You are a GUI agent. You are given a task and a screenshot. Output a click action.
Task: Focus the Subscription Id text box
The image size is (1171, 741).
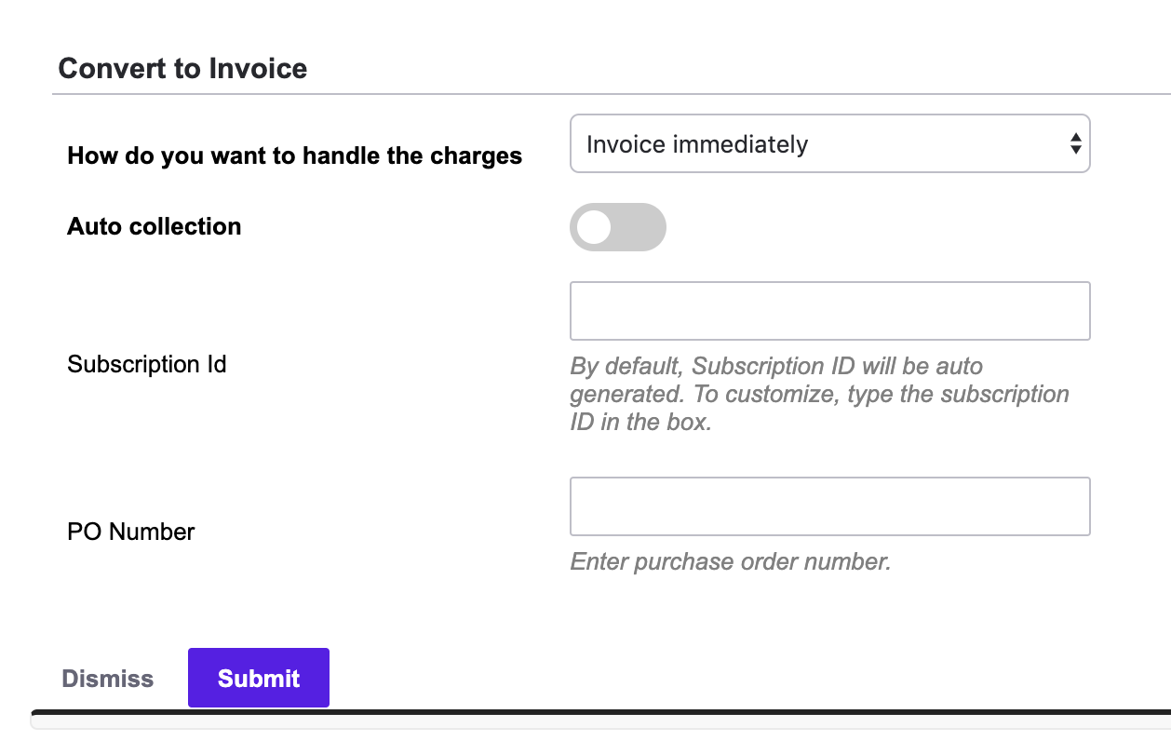pos(828,311)
